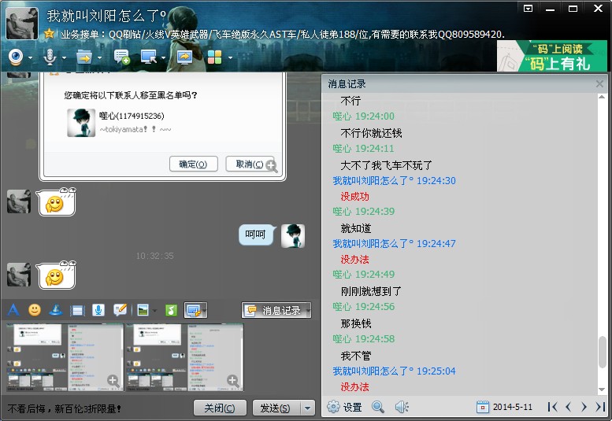Viewport: 612px width, 421px height.
Task: Open apps grid icon in top toolbar
Action: click(215, 57)
